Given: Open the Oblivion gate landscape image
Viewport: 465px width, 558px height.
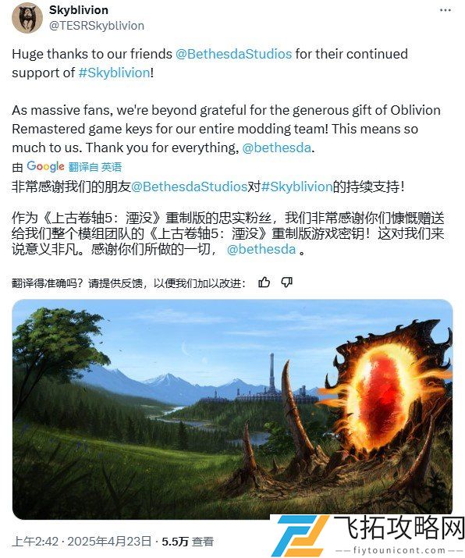Looking at the screenshot, I should point(232,409).
